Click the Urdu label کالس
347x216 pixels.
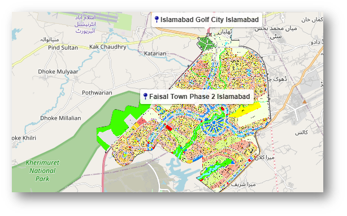click(x=301, y=132)
